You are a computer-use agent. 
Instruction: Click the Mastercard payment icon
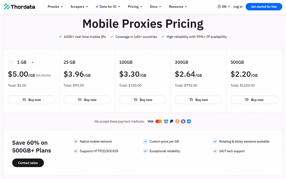pos(159,121)
